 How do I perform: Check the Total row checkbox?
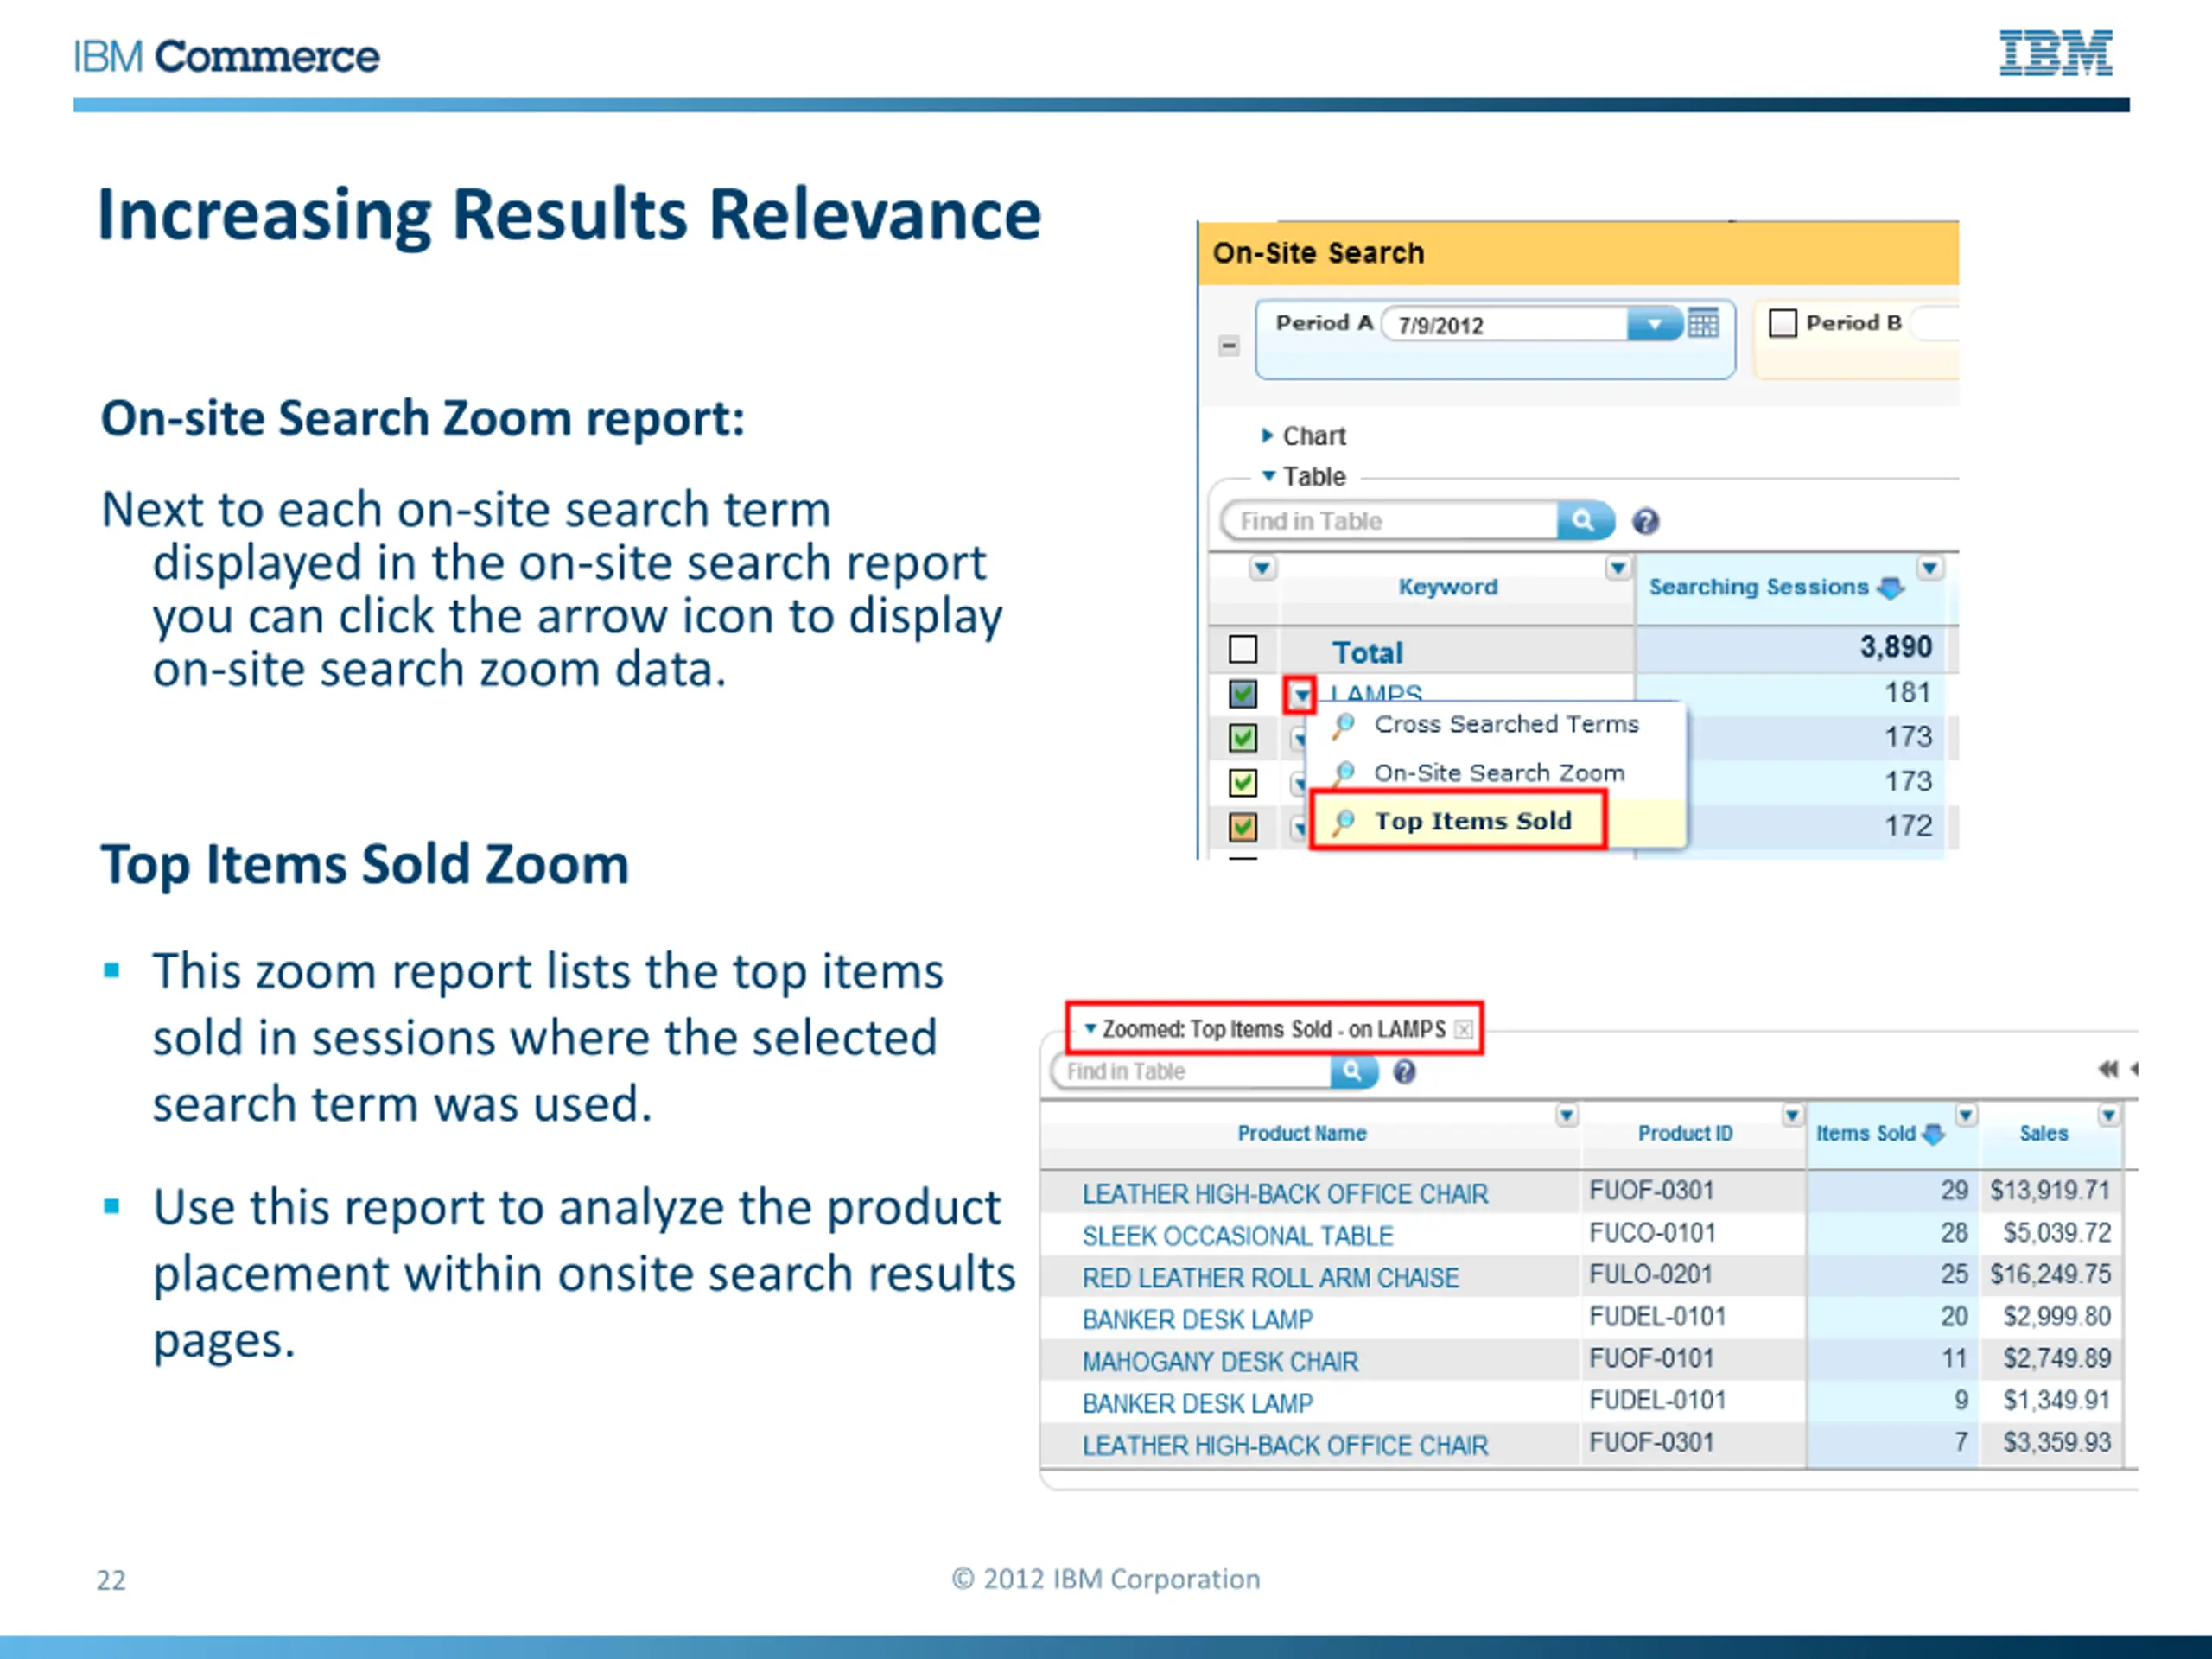(1242, 650)
